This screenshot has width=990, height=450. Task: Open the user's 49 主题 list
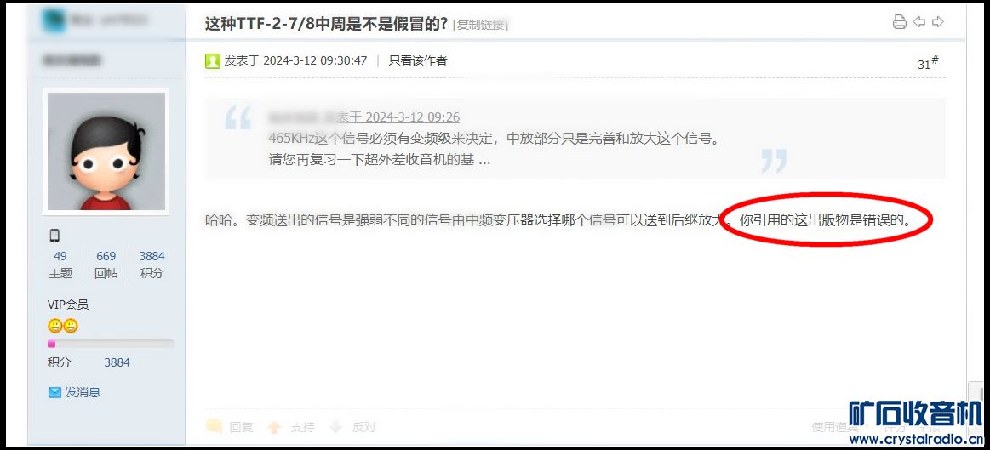[x=60, y=265]
